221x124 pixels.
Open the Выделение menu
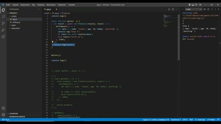click(x=25, y=5)
